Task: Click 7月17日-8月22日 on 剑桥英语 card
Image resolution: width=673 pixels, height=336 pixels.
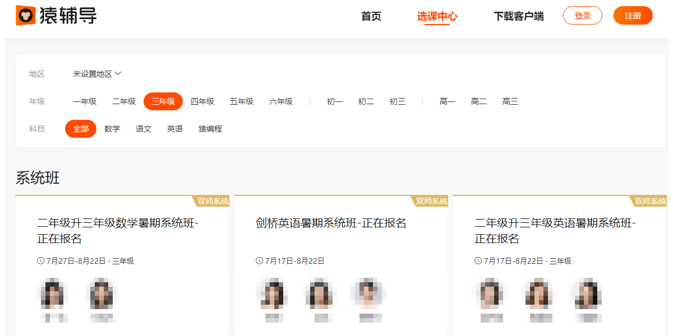Action: click(x=295, y=261)
